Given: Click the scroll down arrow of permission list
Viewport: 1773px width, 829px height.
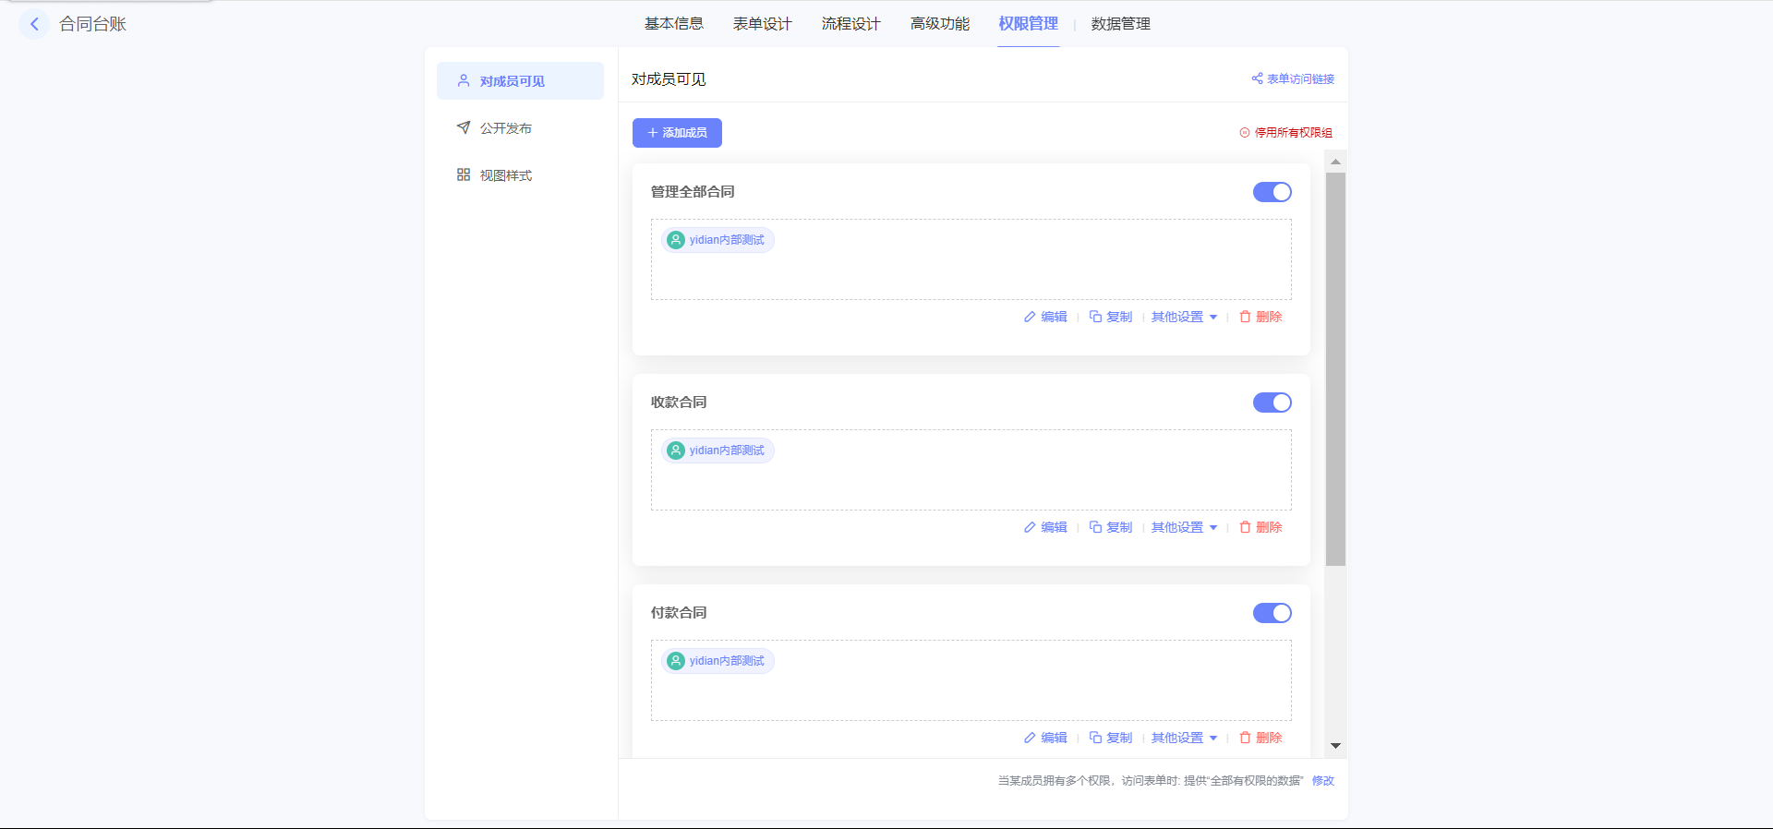Looking at the screenshot, I should point(1335,746).
